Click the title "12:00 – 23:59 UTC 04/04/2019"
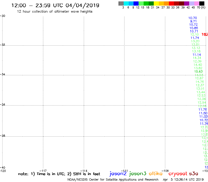 [x=55, y=5]
